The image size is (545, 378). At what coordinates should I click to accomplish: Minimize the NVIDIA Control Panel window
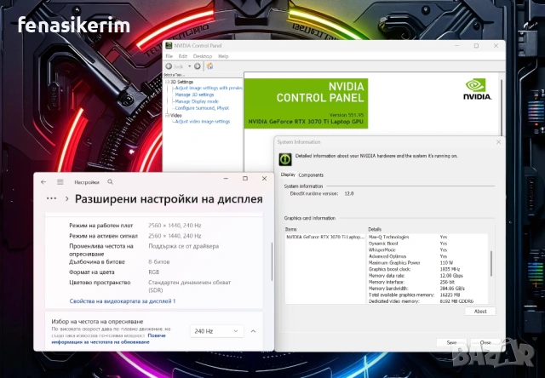coord(457,45)
